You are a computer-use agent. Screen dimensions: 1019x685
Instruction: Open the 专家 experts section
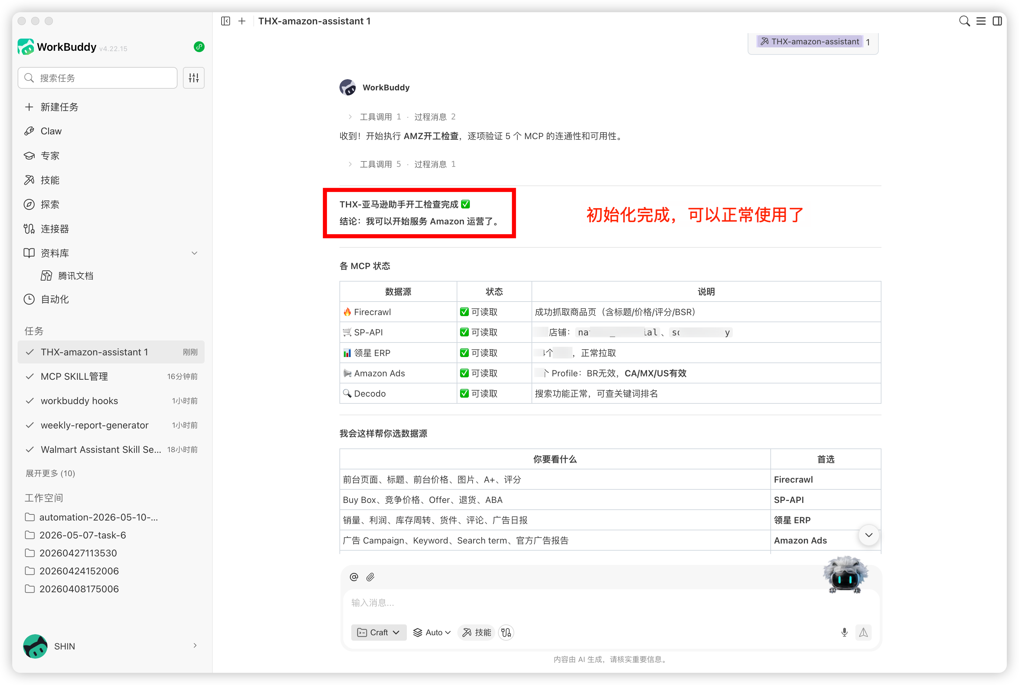(x=111, y=156)
